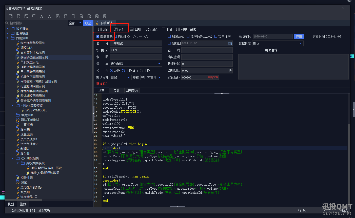355x218 pixels.
Task: Click the 编译 compile icon
Action: (100, 29)
